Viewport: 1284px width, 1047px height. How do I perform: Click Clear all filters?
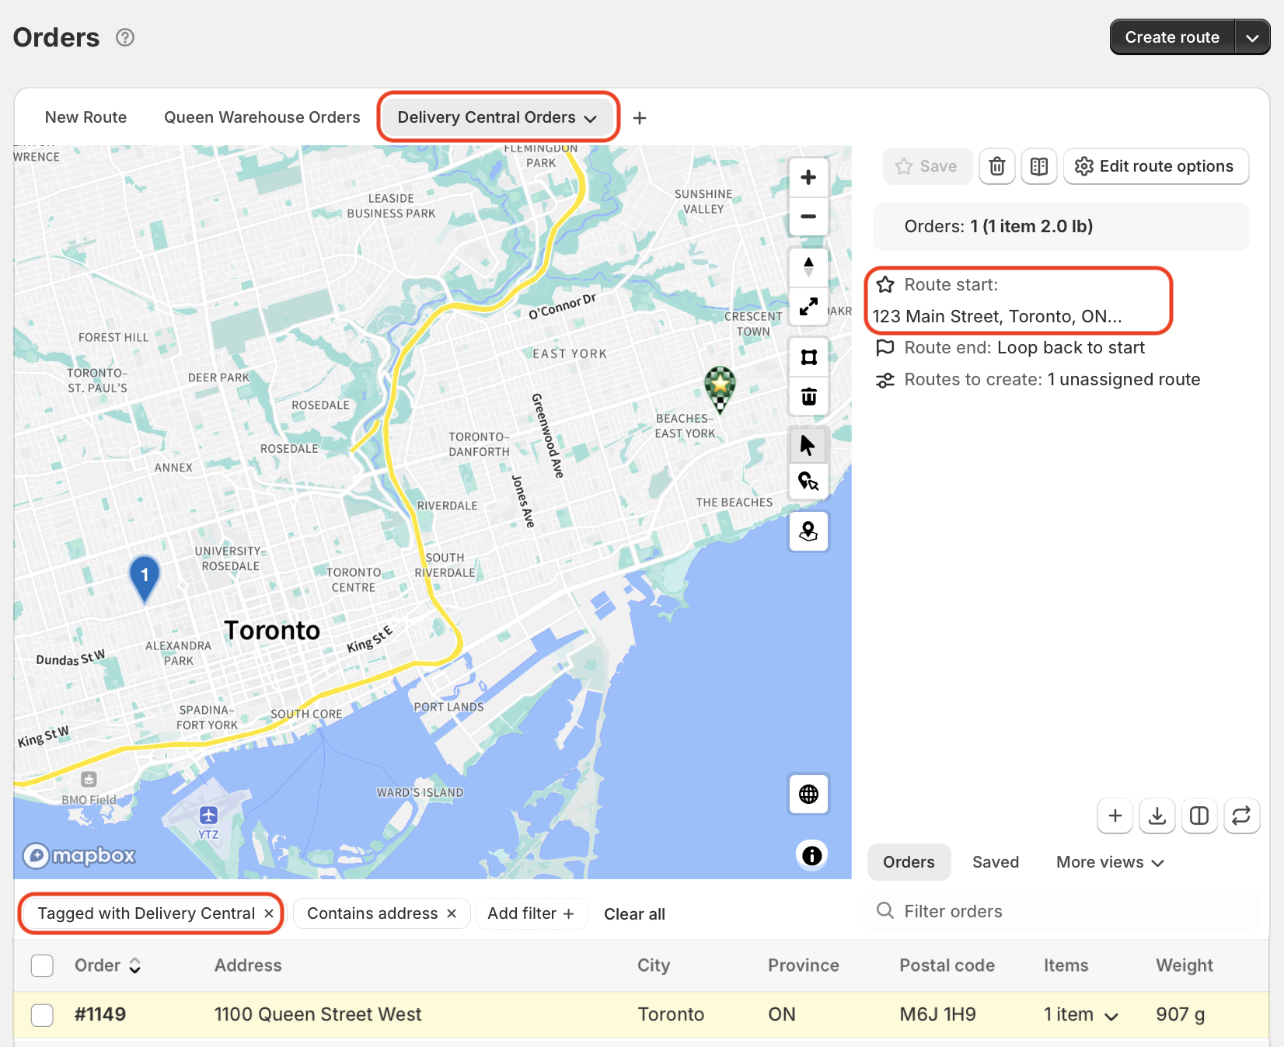click(x=634, y=914)
